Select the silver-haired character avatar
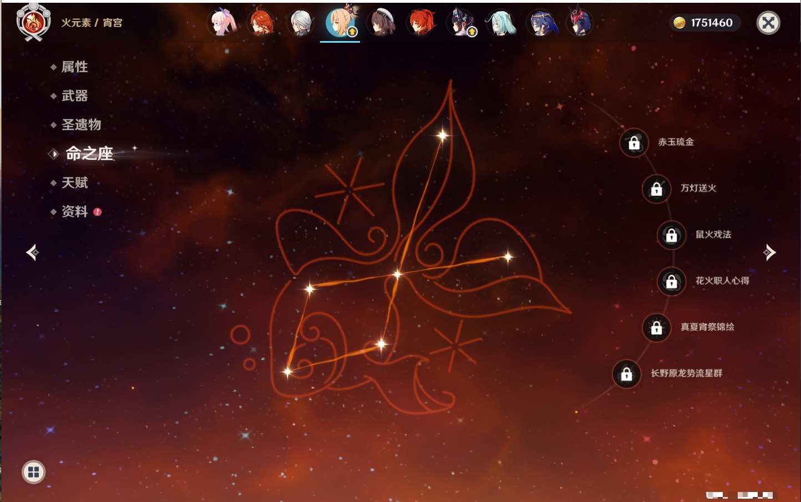The height and width of the screenshot is (502, 801). (301, 23)
